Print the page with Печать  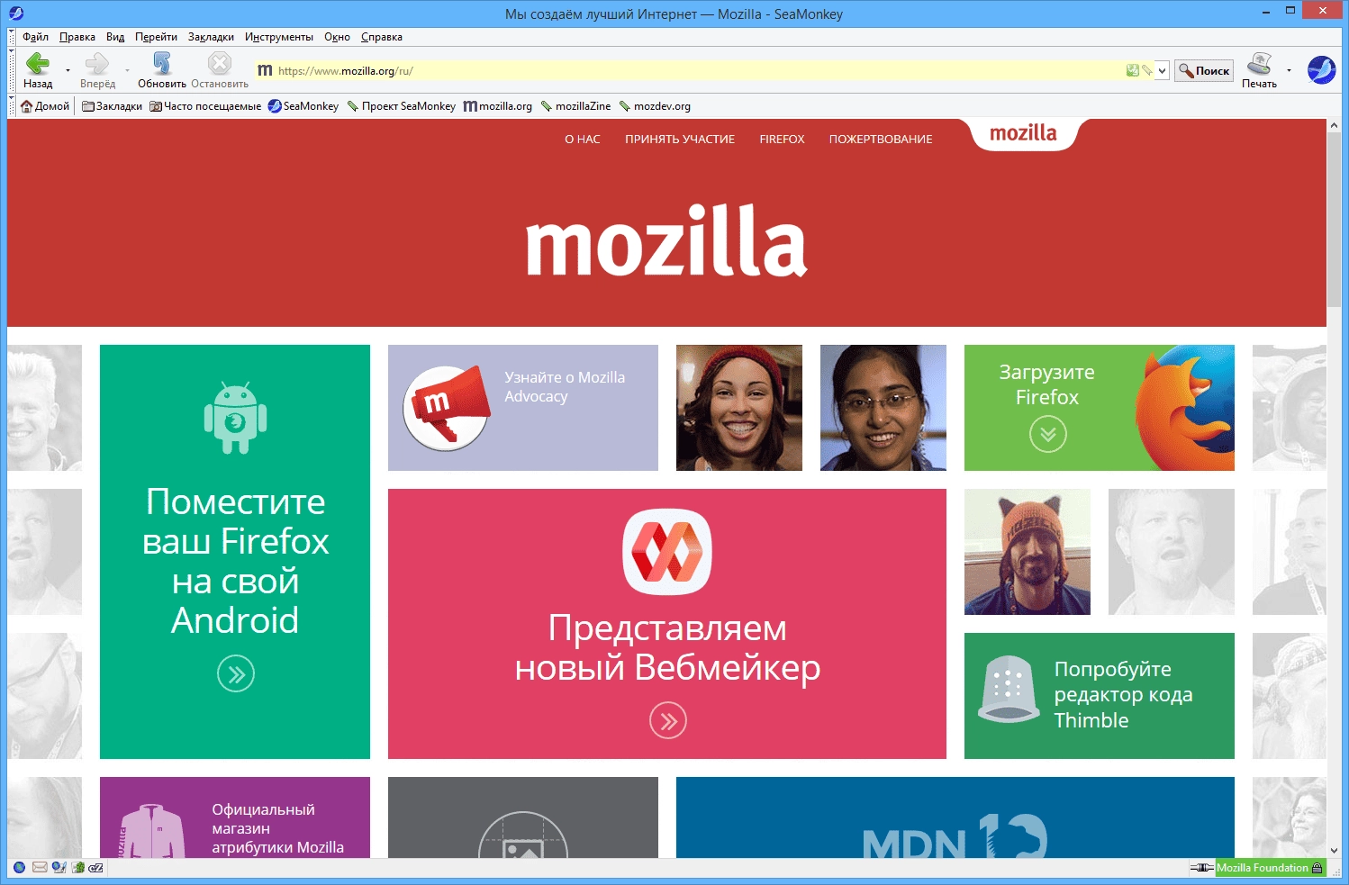[x=1259, y=70]
